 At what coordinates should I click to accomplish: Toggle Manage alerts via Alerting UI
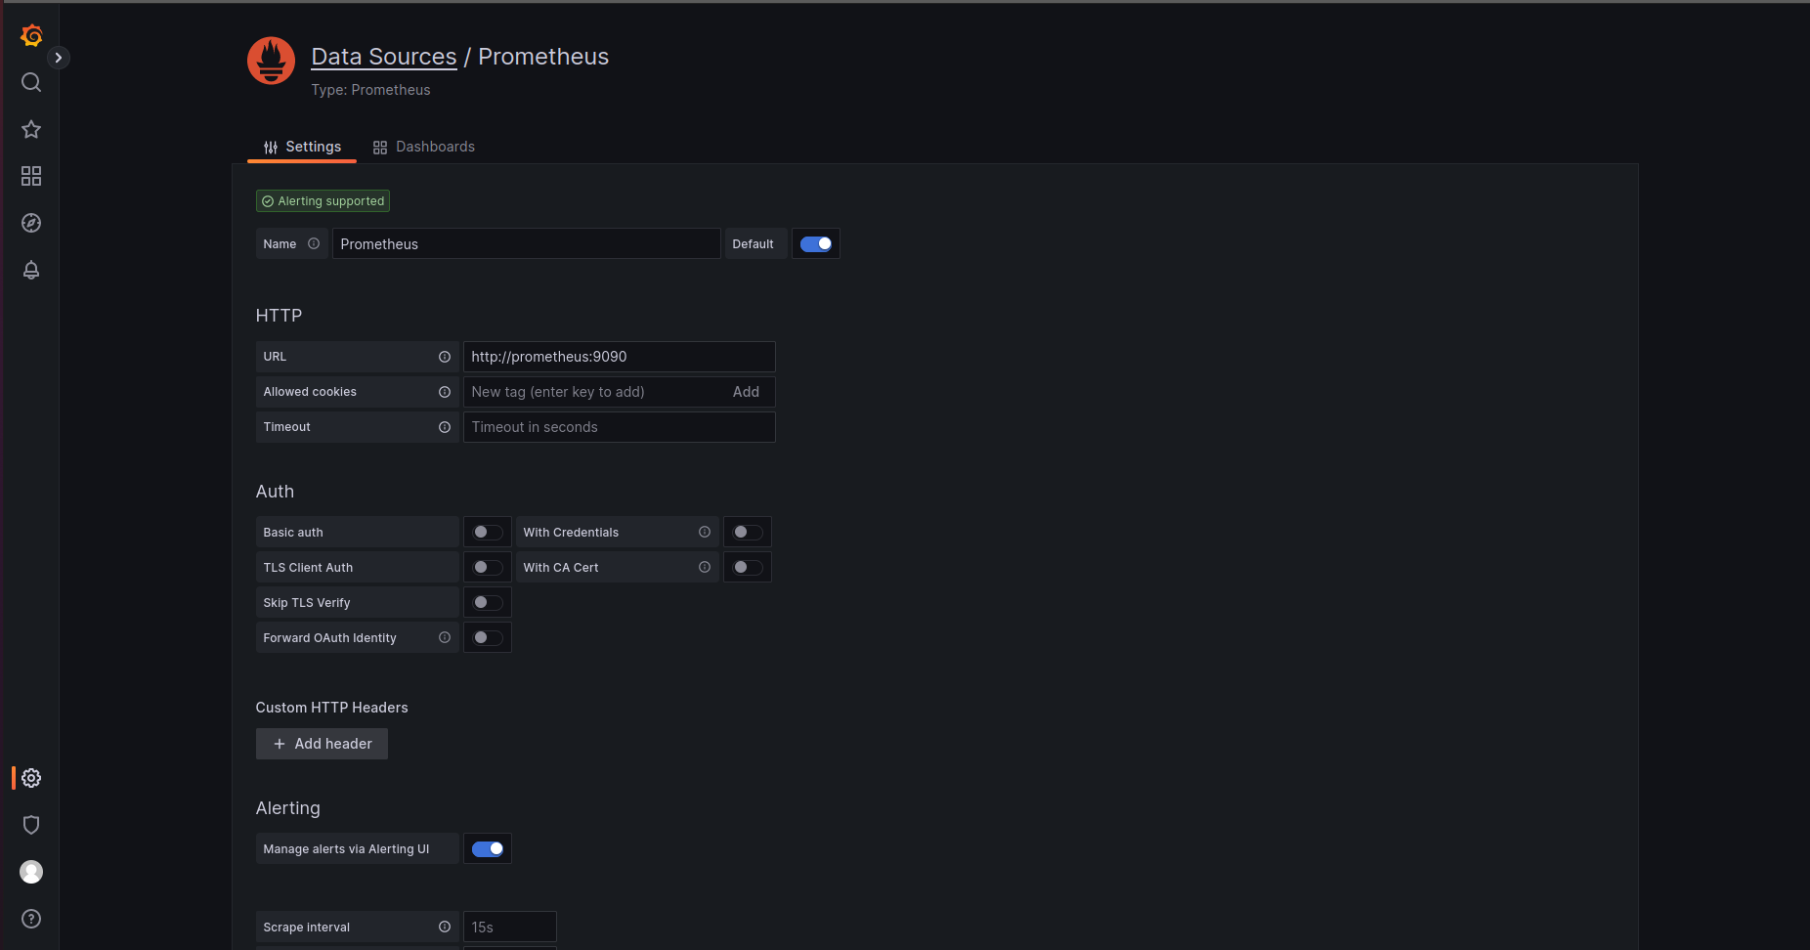488,849
